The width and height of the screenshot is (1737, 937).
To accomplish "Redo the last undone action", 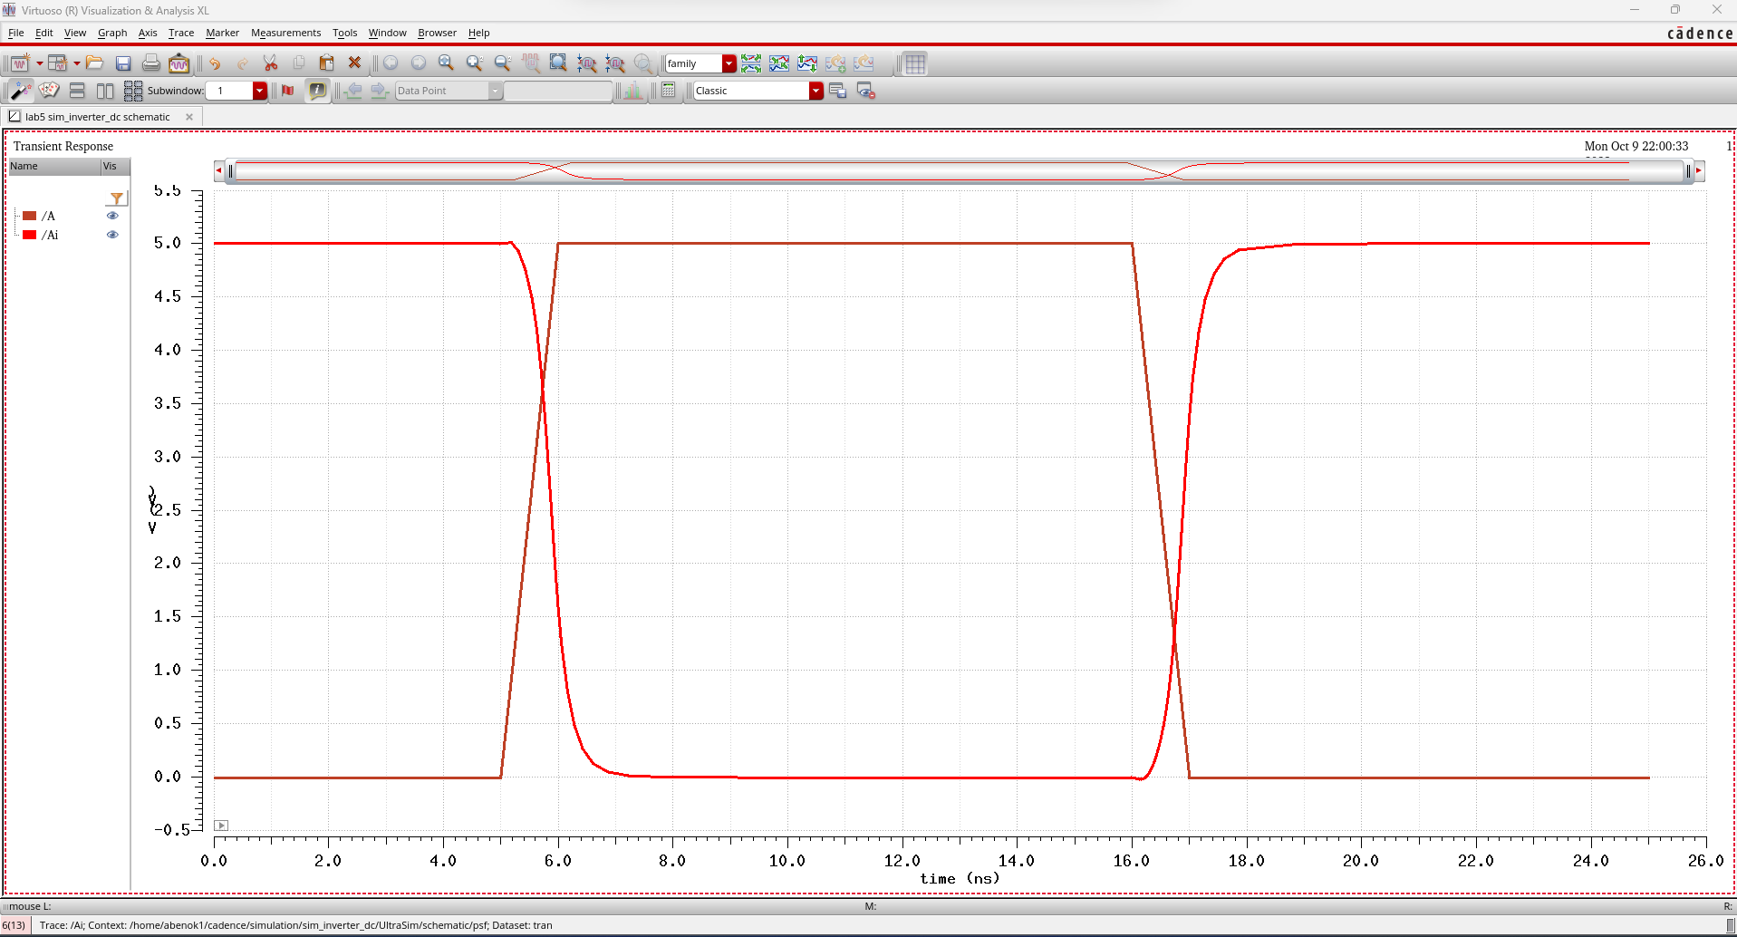I will [243, 63].
